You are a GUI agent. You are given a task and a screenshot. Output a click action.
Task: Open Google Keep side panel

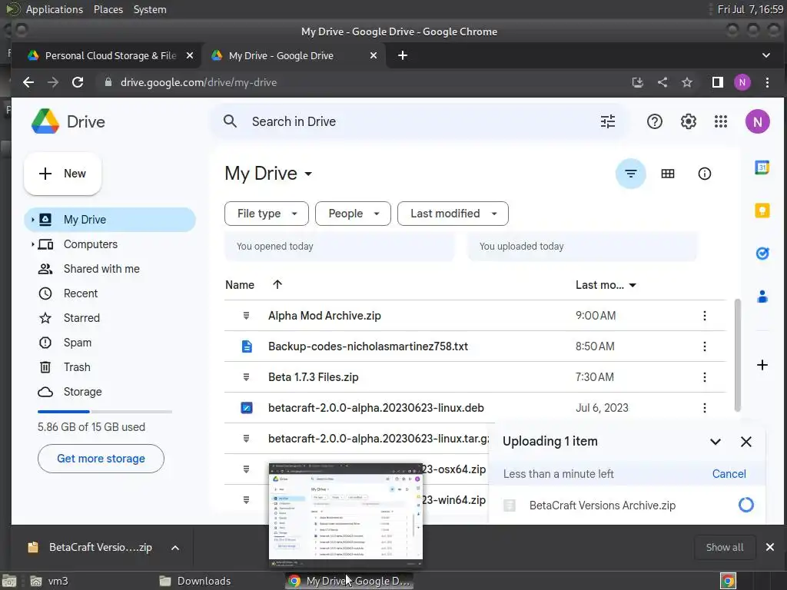(762, 210)
